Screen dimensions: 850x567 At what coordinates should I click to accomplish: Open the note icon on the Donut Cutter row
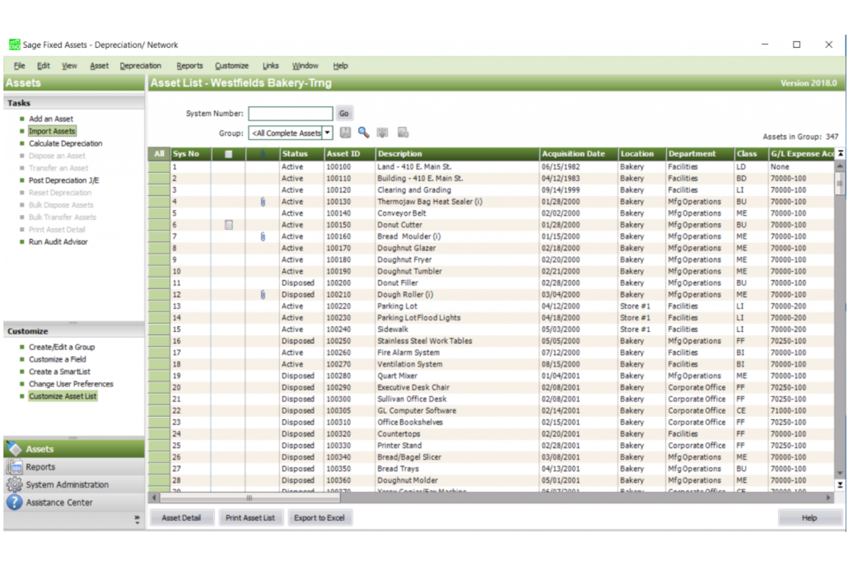(x=229, y=225)
